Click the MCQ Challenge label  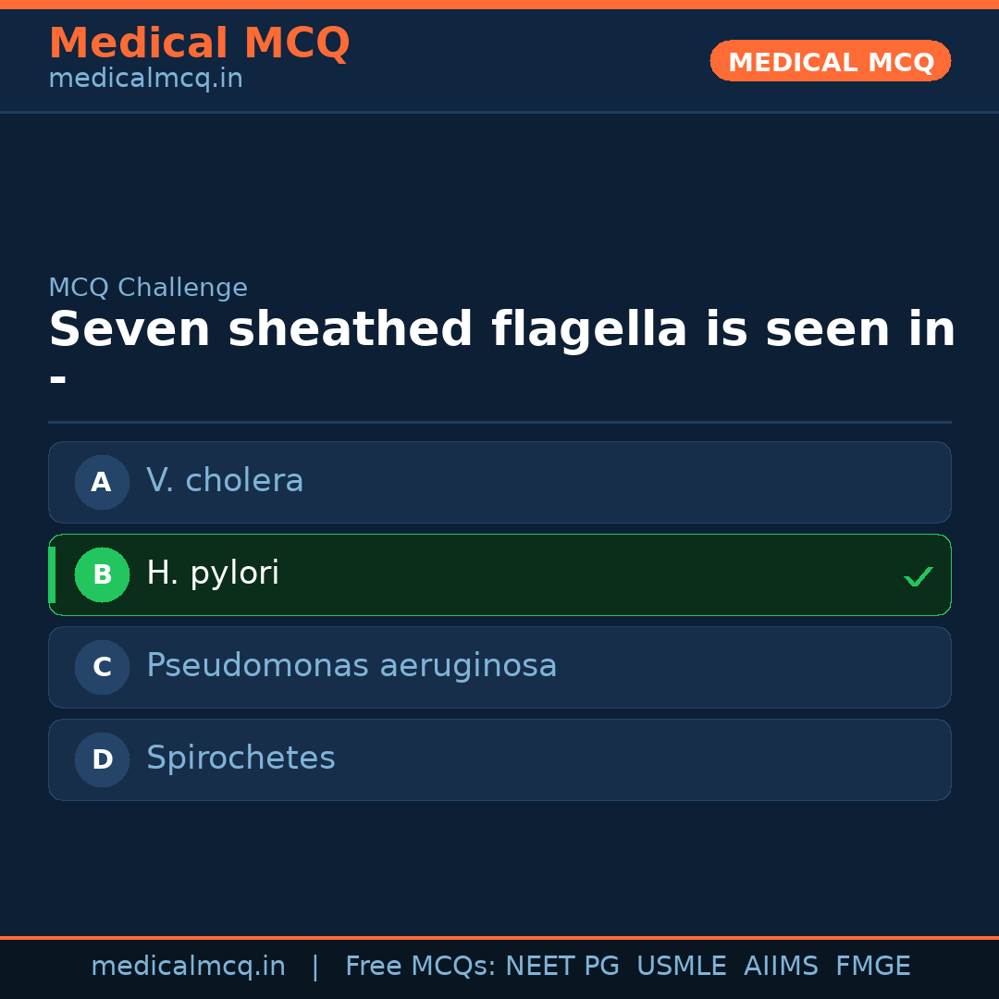pos(148,288)
